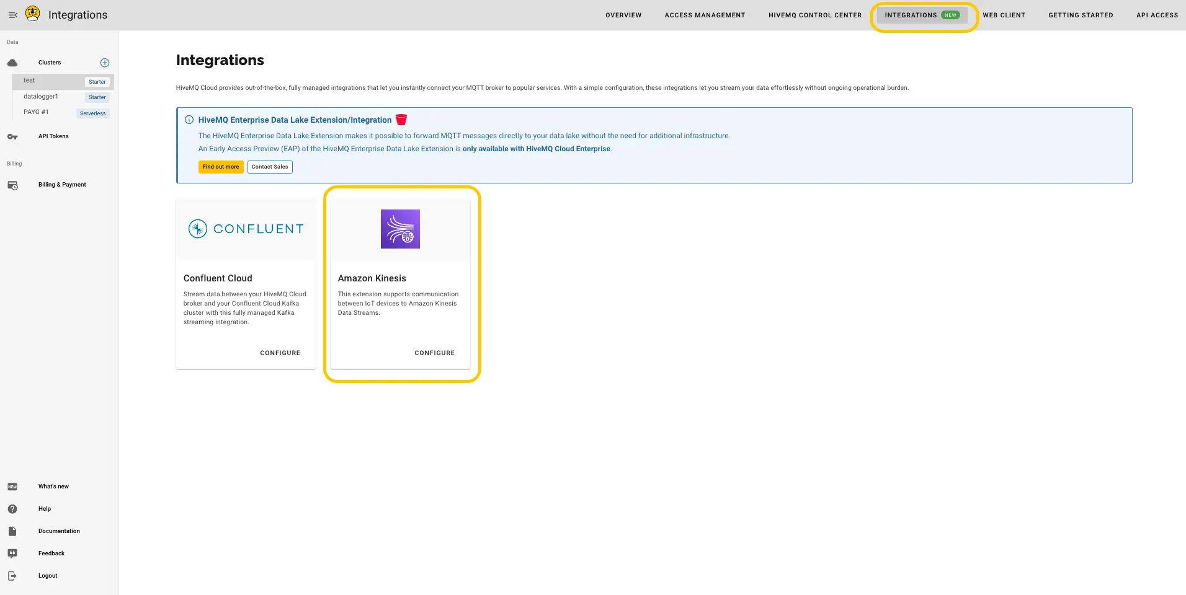This screenshot has width=1186, height=595.
Task: Click the Billing & Payment card icon
Action: (x=12, y=185)
